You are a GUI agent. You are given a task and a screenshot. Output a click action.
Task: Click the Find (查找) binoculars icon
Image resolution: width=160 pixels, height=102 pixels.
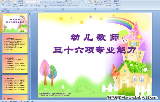tap(115, 1)
